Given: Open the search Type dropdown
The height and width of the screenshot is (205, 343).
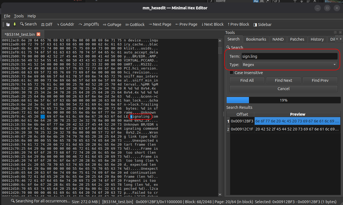Looking at the screenshot, I should (290, 65).
